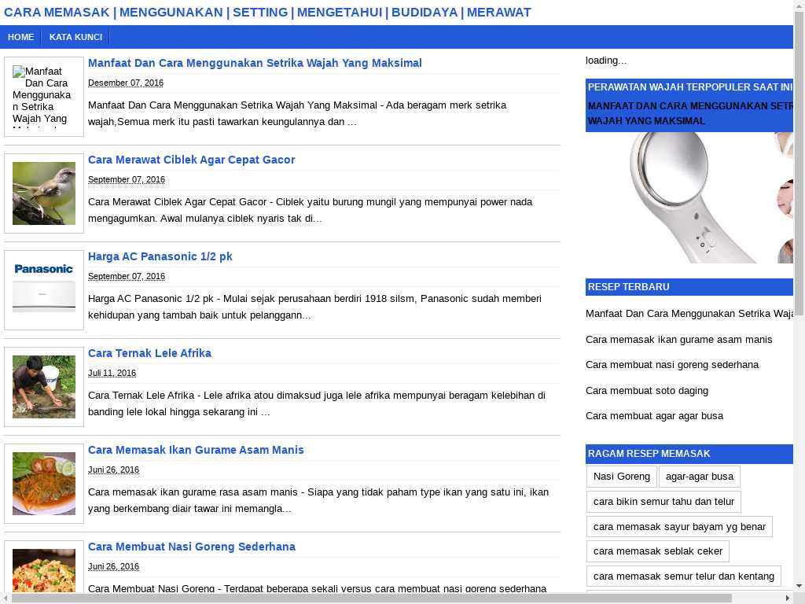
Task: Open Cara Ternak Lele Afrika article
Action: pyautogui.click(x=149, y=353)
